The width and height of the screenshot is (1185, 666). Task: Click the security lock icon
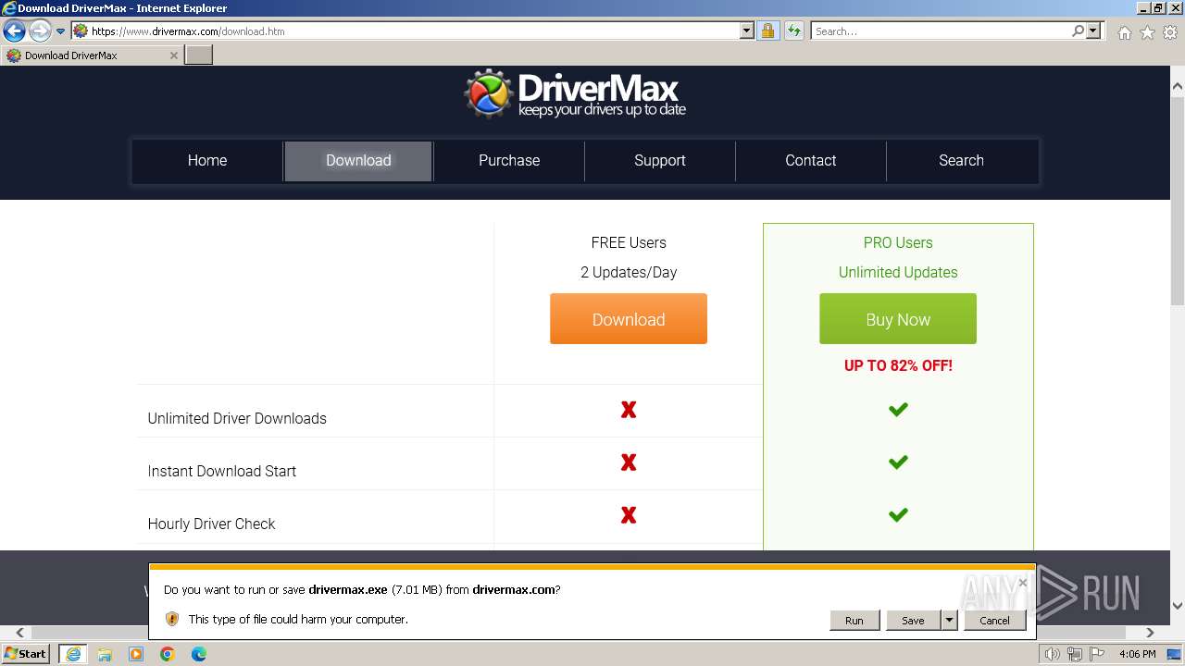[767, 31]
